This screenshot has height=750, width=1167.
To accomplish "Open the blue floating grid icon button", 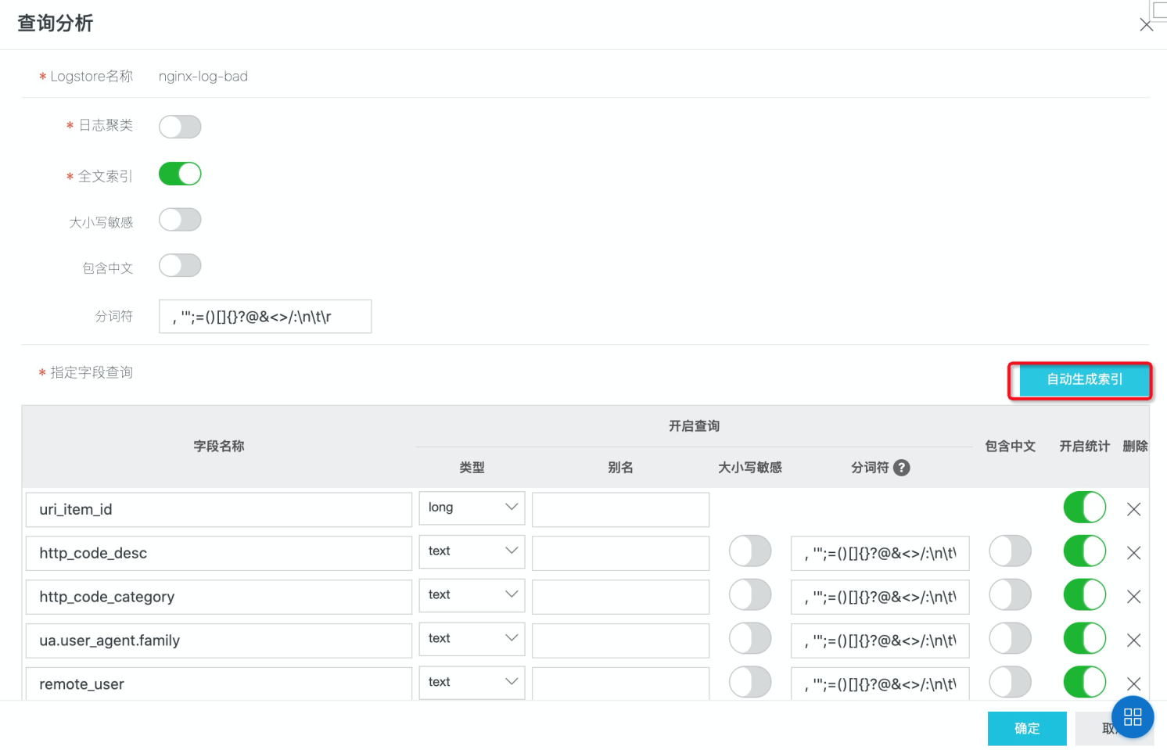I will (x=1133, y=717).
